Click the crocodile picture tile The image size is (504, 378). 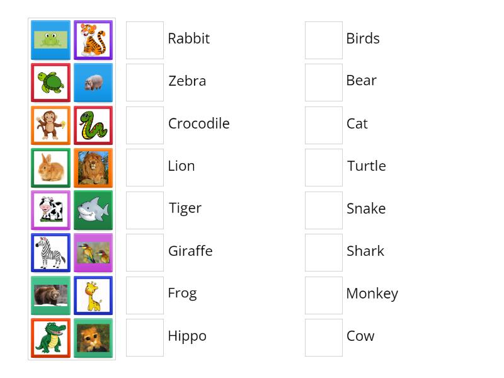click(50, 338)
